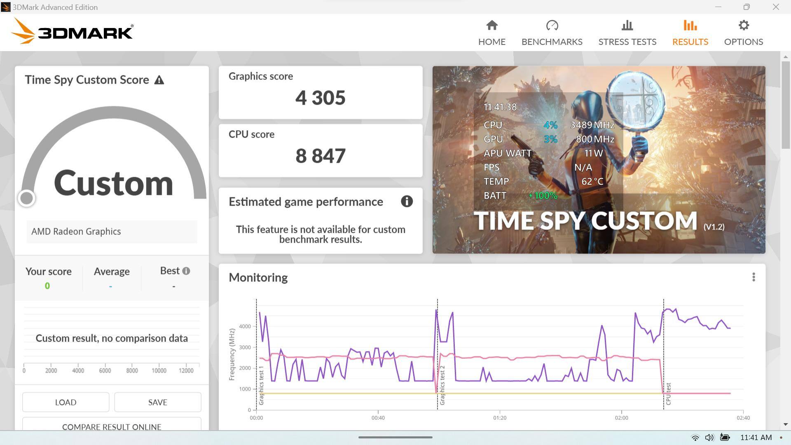Open Stress Tests section
Image resolution: width=791 pixels, height=445 pixels.
click(627, 33)
